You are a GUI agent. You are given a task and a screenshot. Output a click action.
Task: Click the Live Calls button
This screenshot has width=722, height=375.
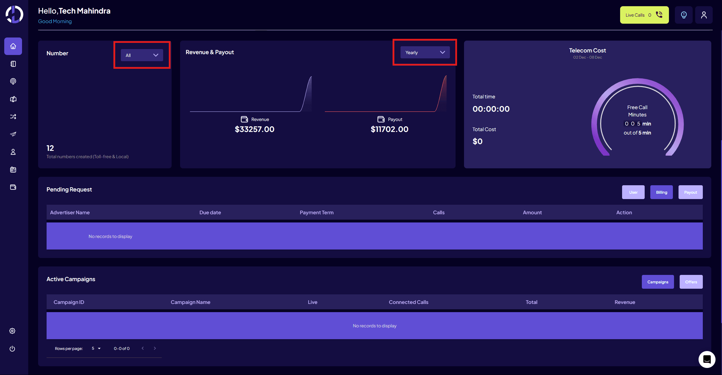click(644, 15)
